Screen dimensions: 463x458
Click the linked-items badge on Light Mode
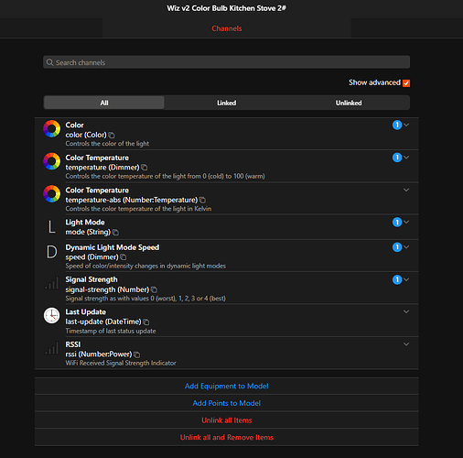click(x=397, y=222)
